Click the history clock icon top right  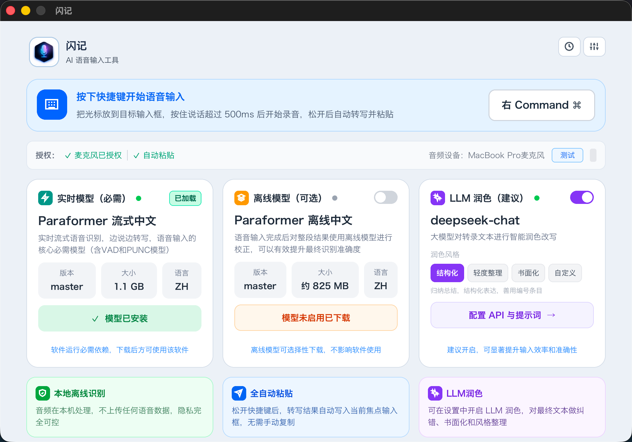(569, 47)
